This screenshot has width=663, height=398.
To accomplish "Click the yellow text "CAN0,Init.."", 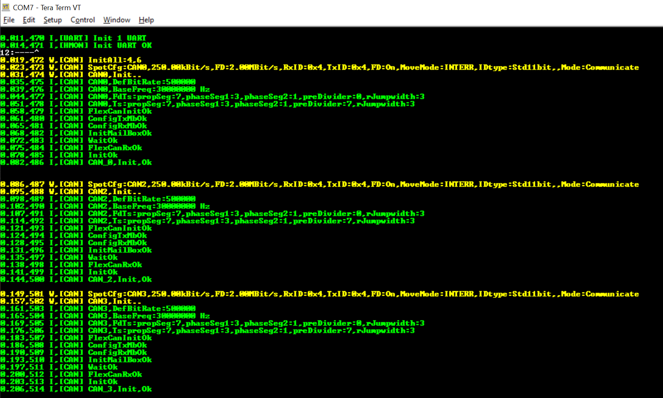I will pyautogui.click(x=115, y=74).
